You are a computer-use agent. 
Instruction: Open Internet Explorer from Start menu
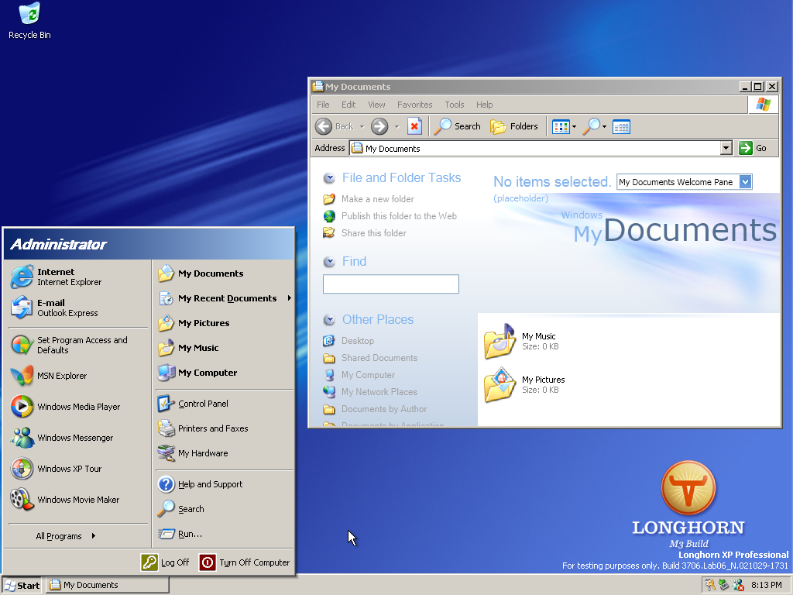[69, 277]
